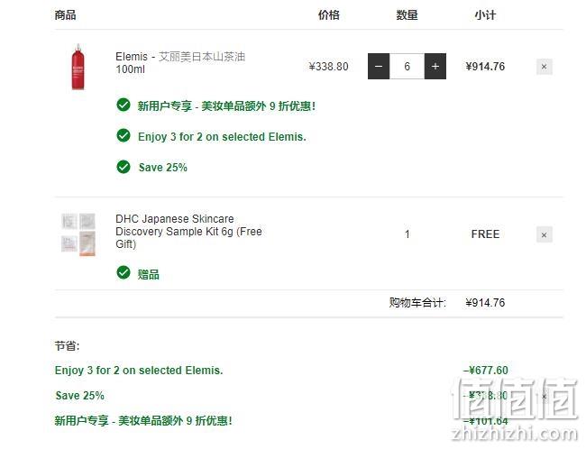Select the Save 25% promo under Elemis item
The width and height of the screenshot is (586, 449).
click(163, 168)
